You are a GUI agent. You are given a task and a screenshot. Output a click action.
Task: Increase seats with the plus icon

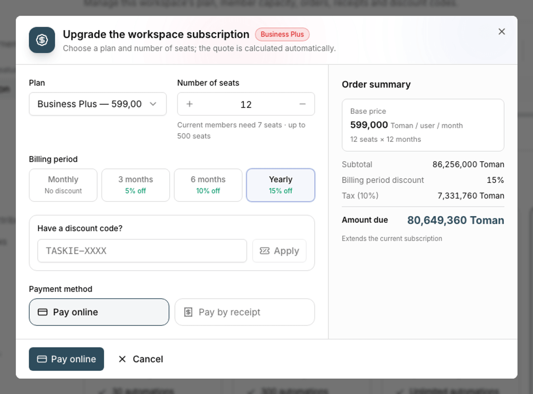(190, 104)
